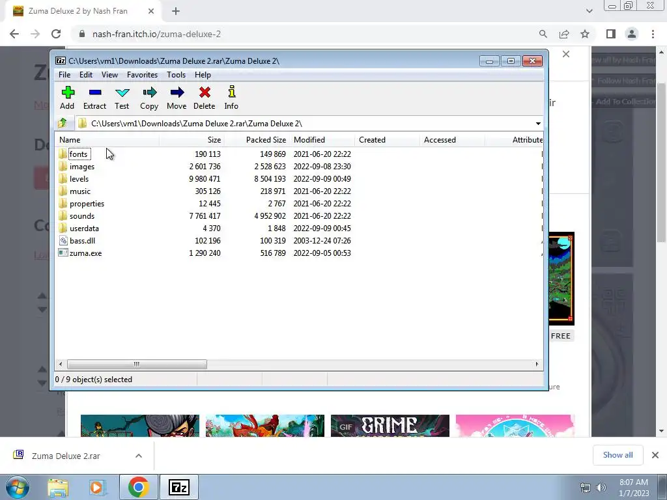Screen dimensions: 667x500
Task: Click the Add toolbar icon in 7-Zip
Action: pyautogui.click(x=68, y=92)
